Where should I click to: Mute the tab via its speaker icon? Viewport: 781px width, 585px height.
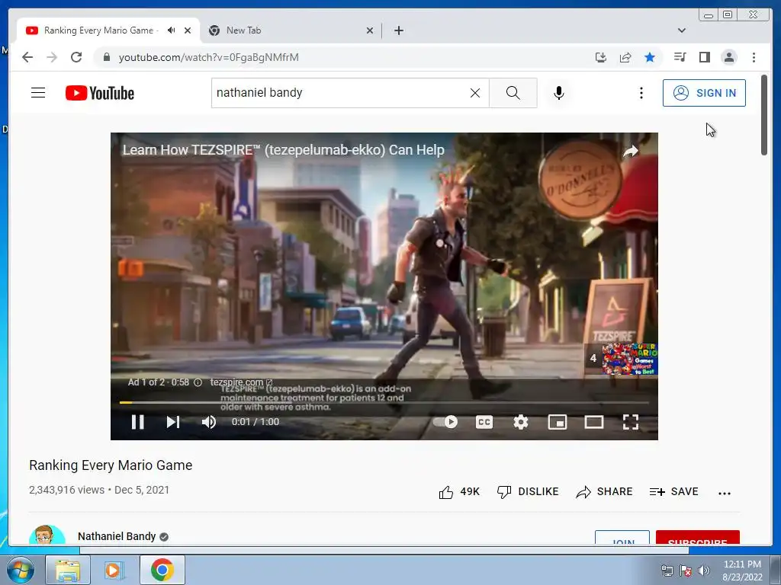click(x=171, y=30)
